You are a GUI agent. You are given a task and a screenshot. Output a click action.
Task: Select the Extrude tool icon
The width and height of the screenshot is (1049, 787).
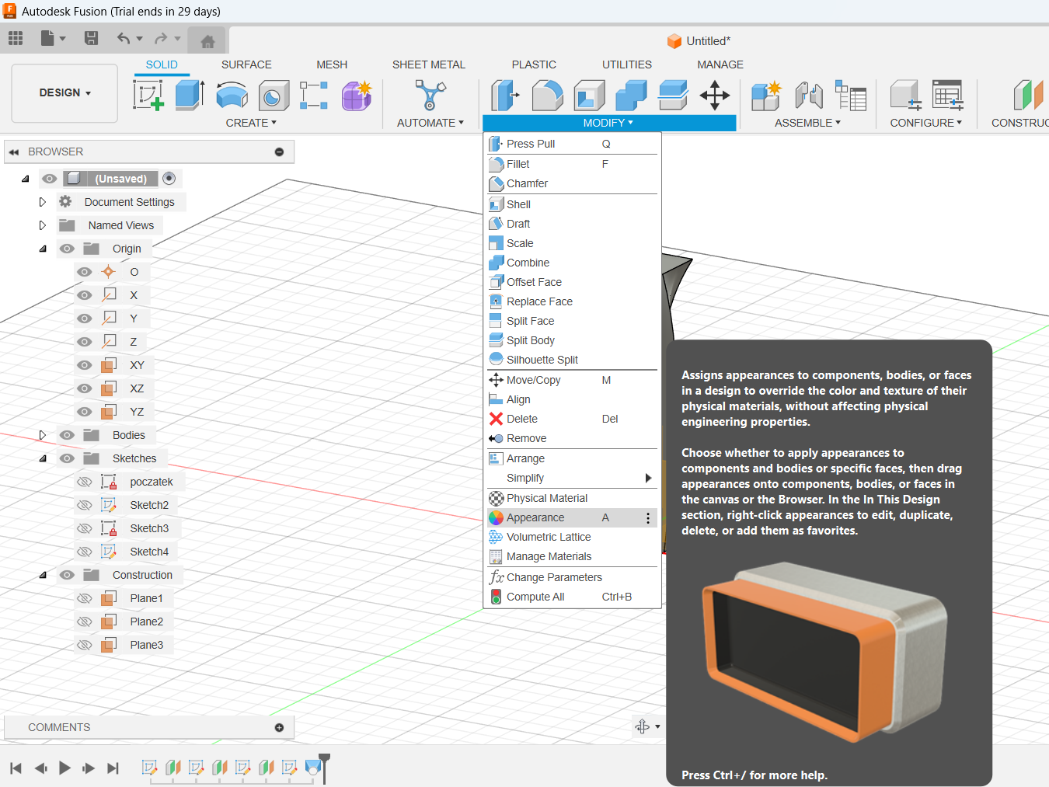click(190, 96)
